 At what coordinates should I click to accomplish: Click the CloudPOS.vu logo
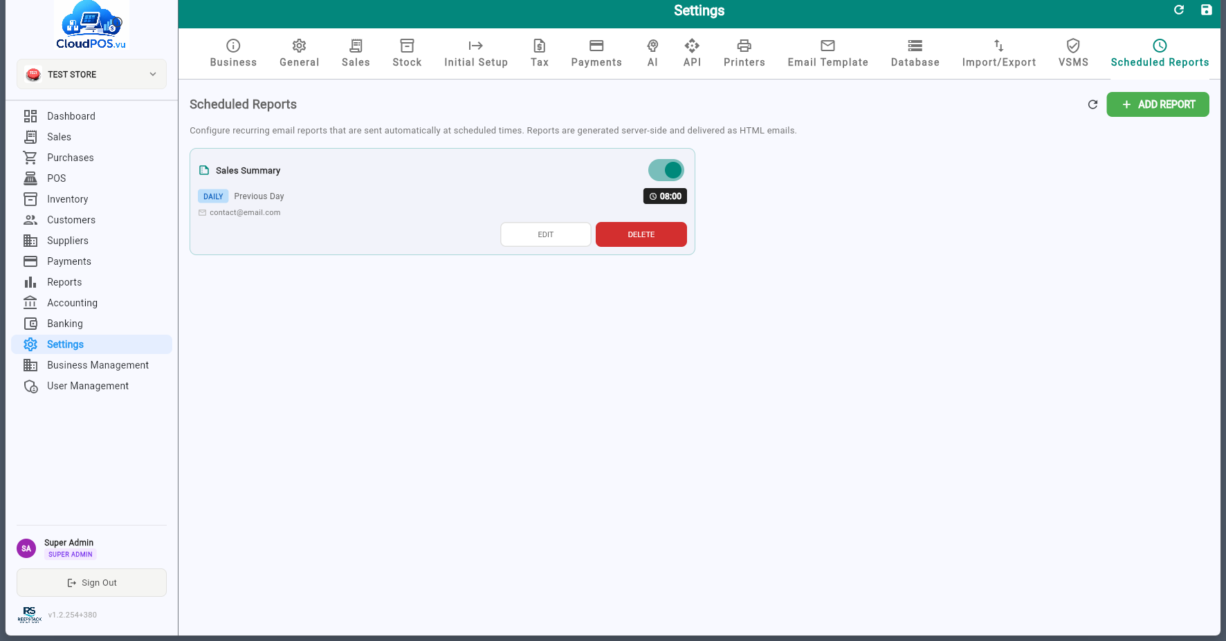(91, 25)
